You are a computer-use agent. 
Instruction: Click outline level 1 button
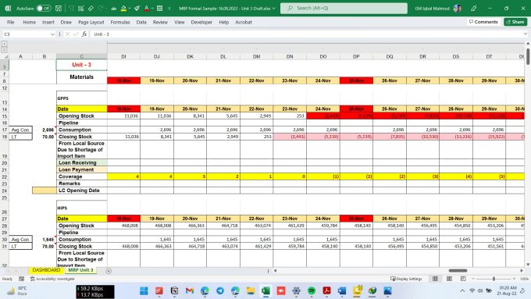[x=4, y=44]
